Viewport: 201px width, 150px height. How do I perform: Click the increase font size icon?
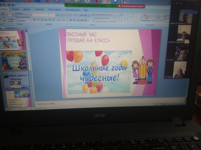coord(58,15)
